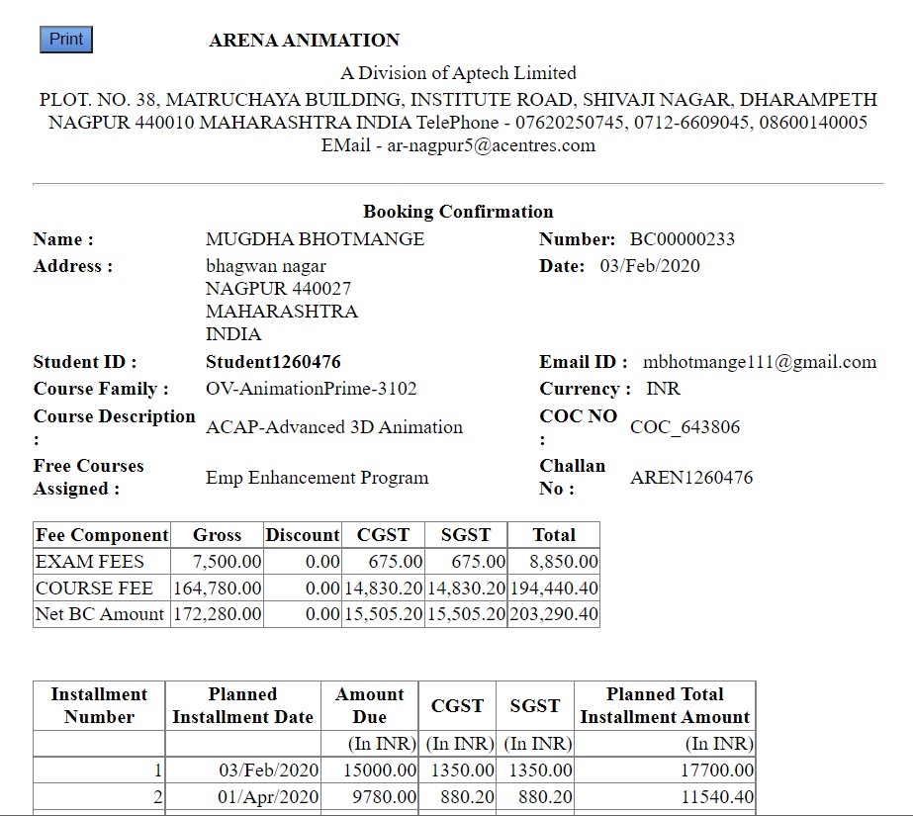Click the Planned Installment Date header
Image resolution: width=913 pixels, height=816 pixels.
pos(242,705)
